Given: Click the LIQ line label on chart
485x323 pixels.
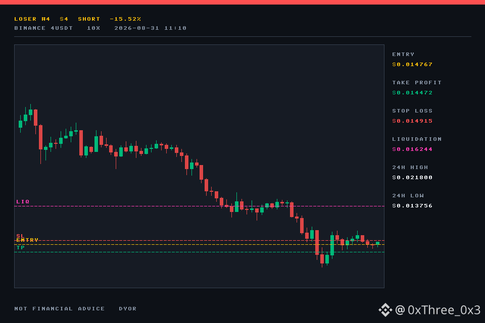Looking at the screenshot, I should tap(23, 202).
